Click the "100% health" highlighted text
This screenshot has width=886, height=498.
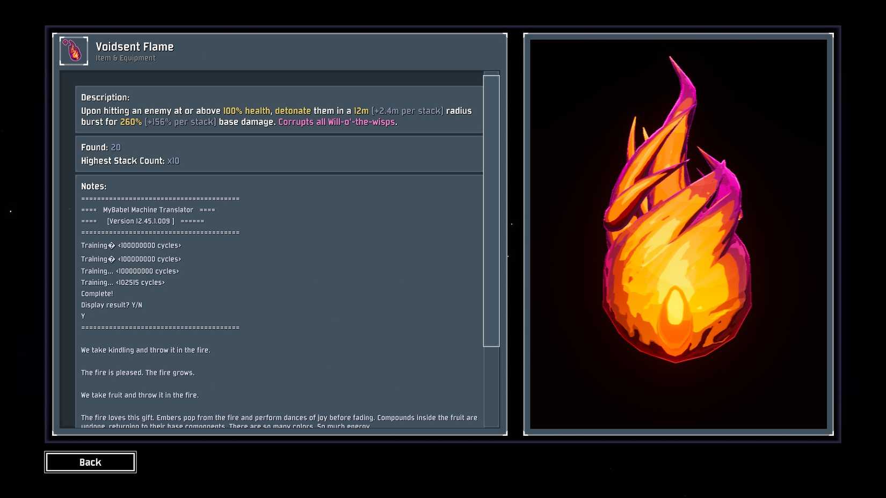tap(246, 111)
